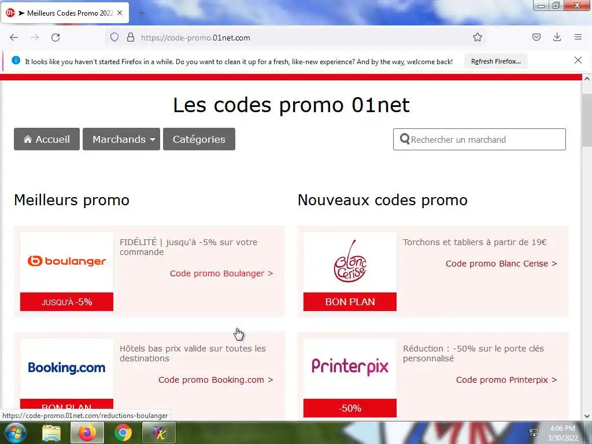Open the Pocket save icon

click(536, 37)
